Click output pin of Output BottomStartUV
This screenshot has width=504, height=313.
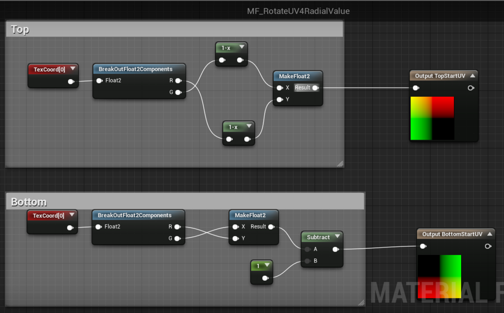coord(488,246)
